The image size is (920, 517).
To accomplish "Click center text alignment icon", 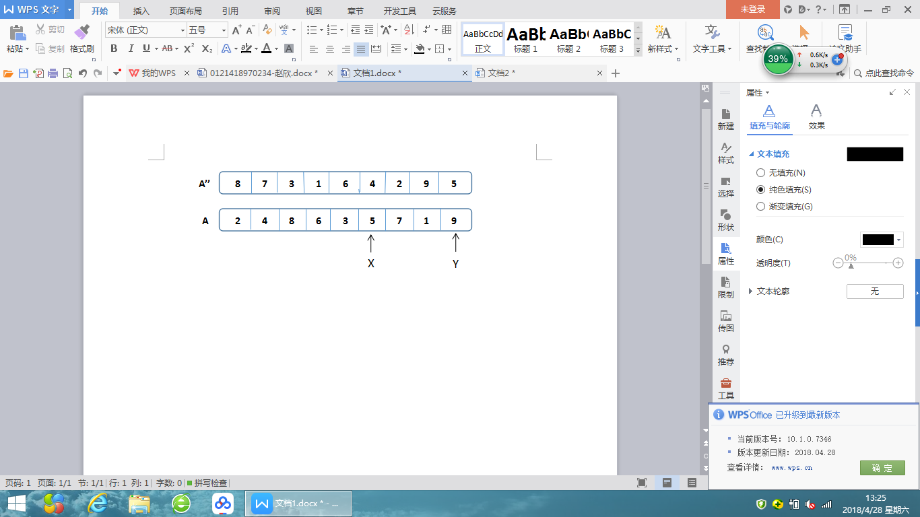I will 330,48.
